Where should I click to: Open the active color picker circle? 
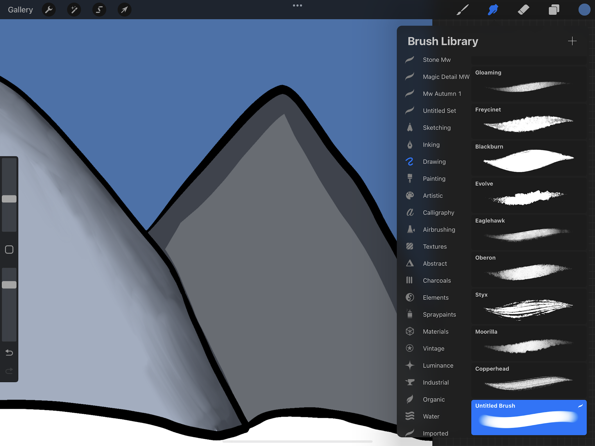pos(584,10)
